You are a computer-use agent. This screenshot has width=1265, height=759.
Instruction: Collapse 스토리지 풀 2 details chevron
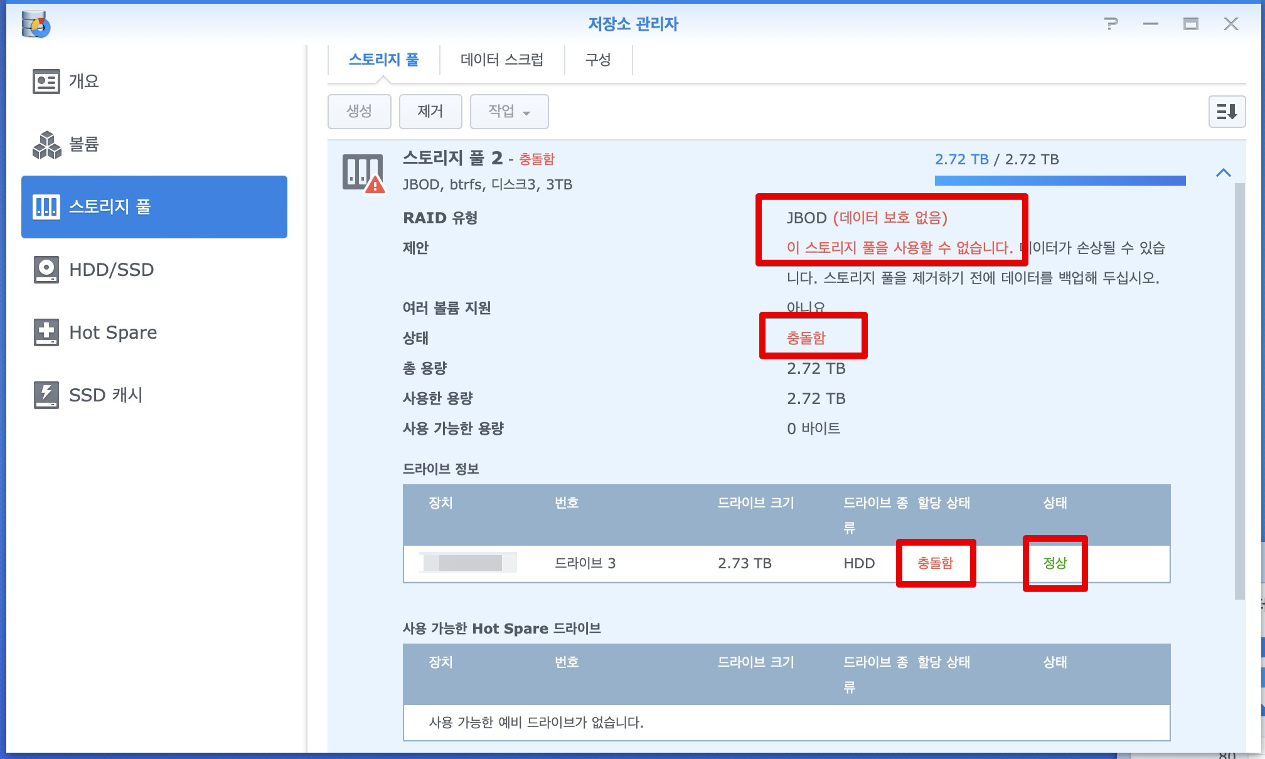click(1223, 172)
